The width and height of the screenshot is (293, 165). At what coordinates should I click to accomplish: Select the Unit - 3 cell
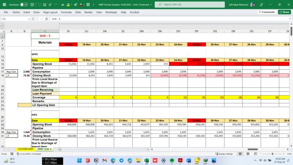pyautogui.click(x=45, y=36)
